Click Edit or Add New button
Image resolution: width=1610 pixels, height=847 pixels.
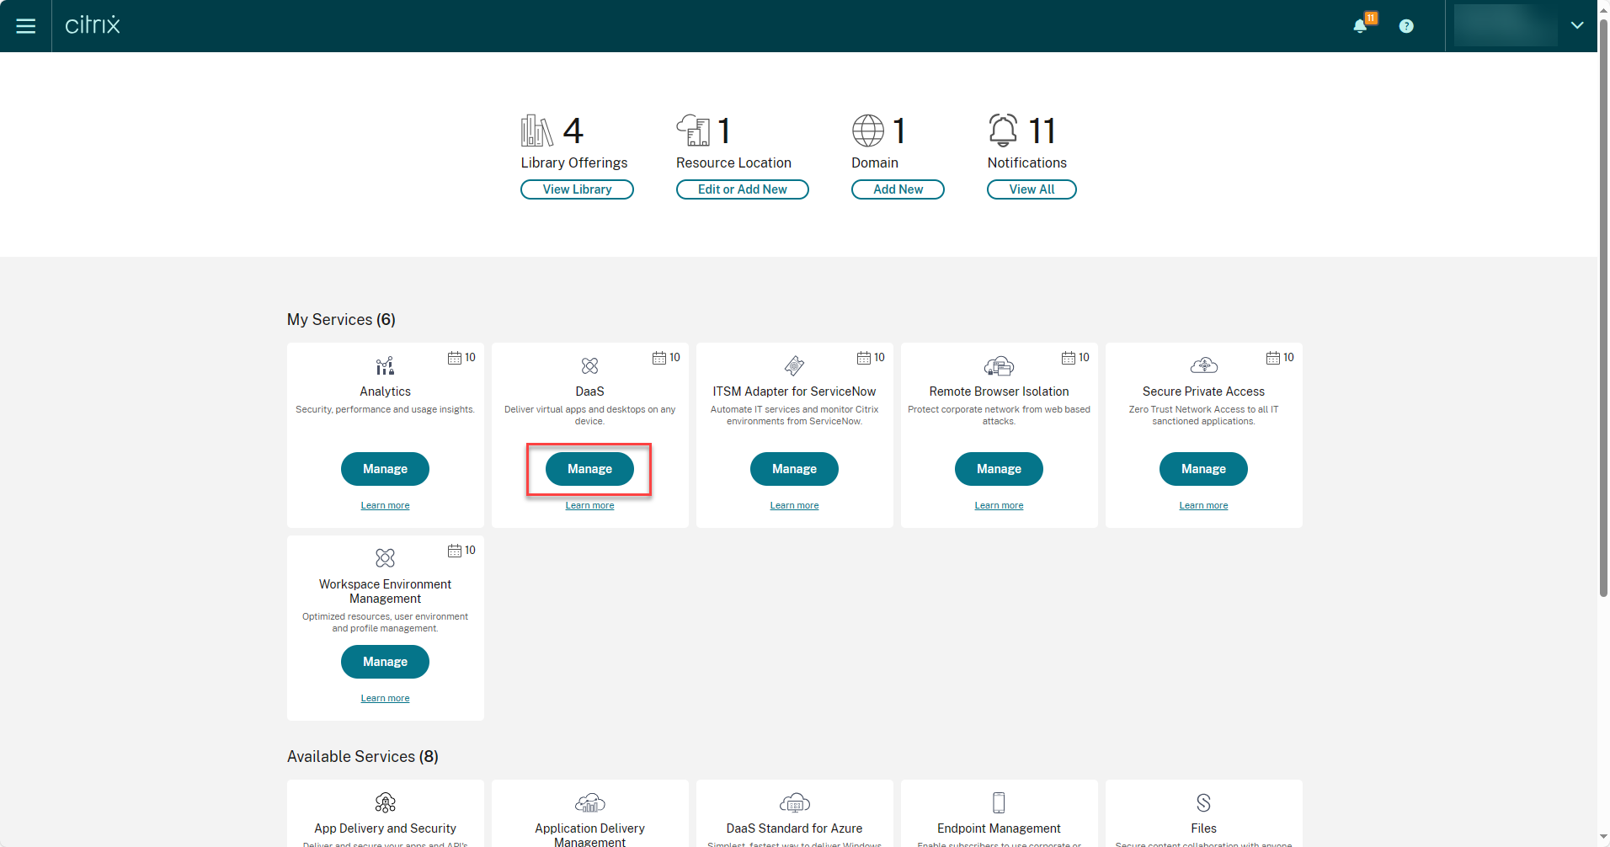point(743,189)
